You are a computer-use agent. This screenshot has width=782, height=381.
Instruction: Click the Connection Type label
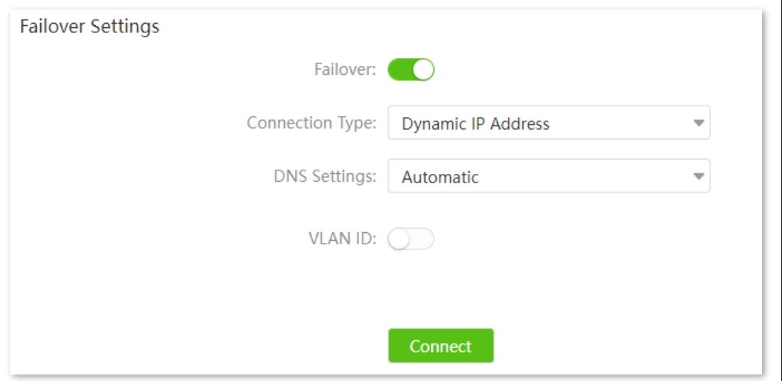coord(311,123)
